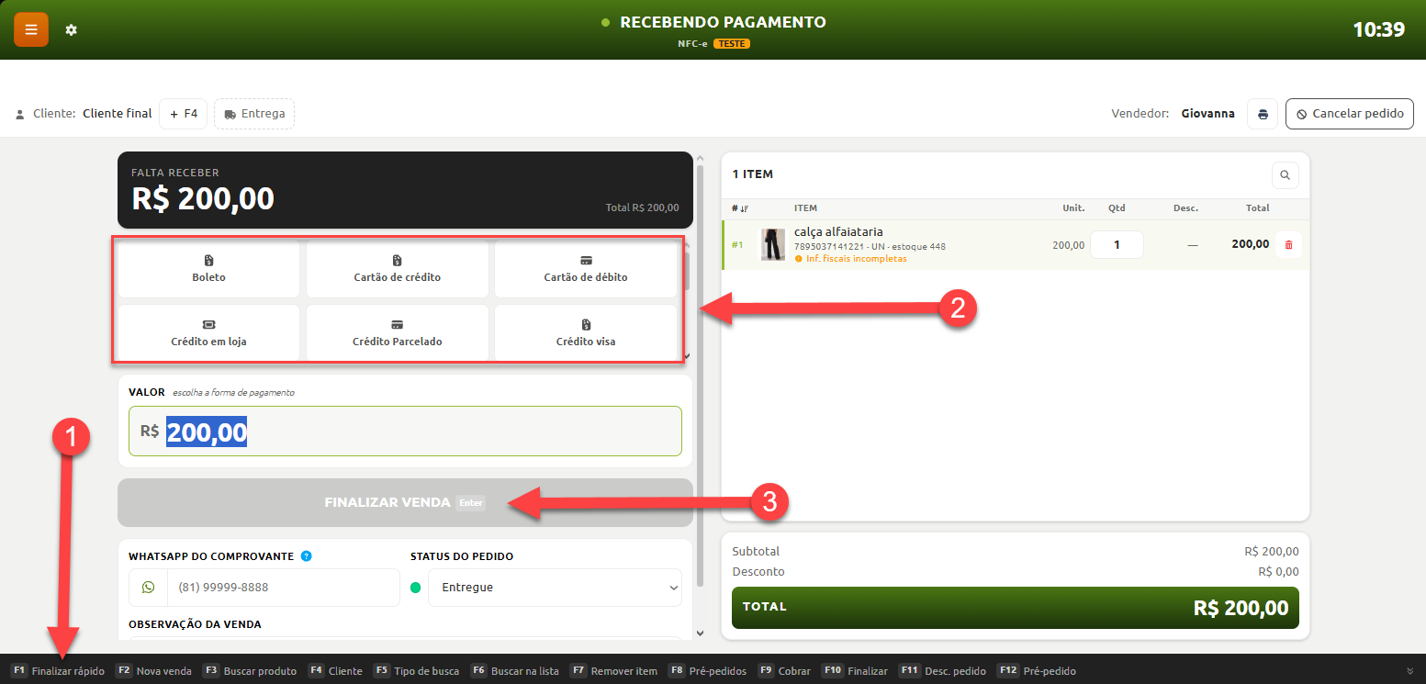Select Boleto payment method
Screen dimensions: 1426x684
click(x=208, y=269)
